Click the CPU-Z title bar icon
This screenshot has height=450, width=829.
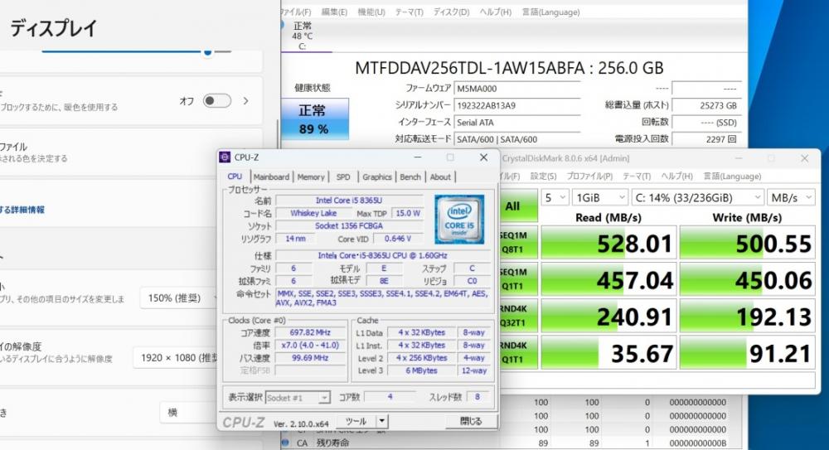coord(225,157)
